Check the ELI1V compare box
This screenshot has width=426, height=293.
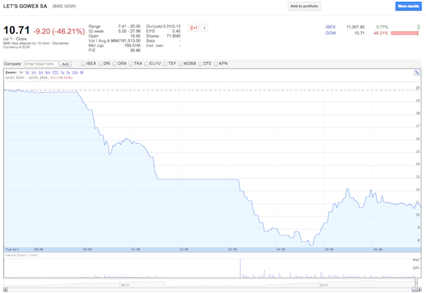pyautogui.click(x=146, y=64)
